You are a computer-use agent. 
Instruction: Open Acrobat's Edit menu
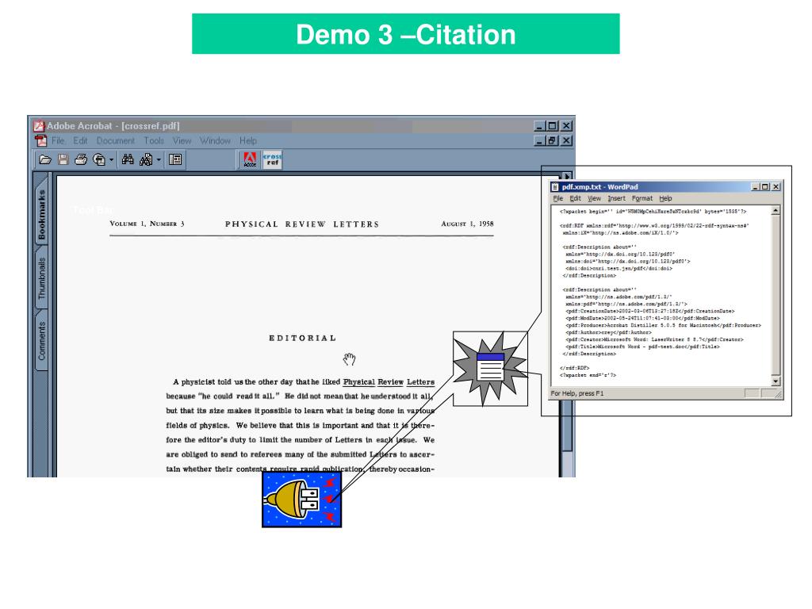pos(80,141)
